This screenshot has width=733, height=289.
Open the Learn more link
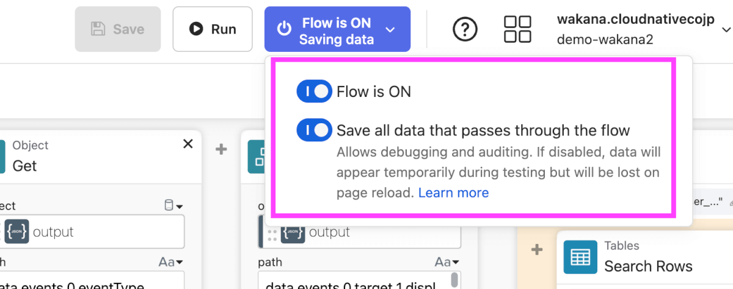pyautogui.click(x=453, y=193)
